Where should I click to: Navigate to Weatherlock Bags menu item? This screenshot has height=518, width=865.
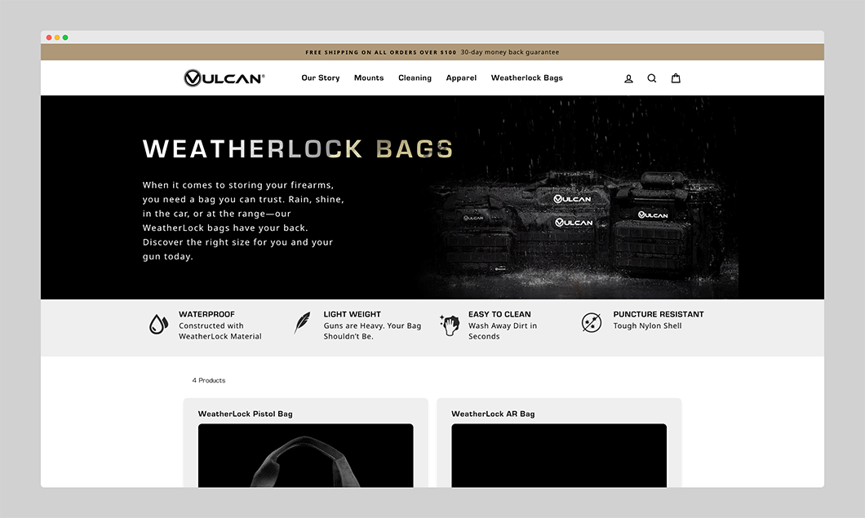coord(526,78)
